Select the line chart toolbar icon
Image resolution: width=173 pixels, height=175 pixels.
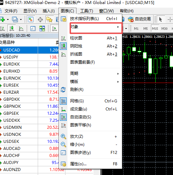click(x=21, y=28)
